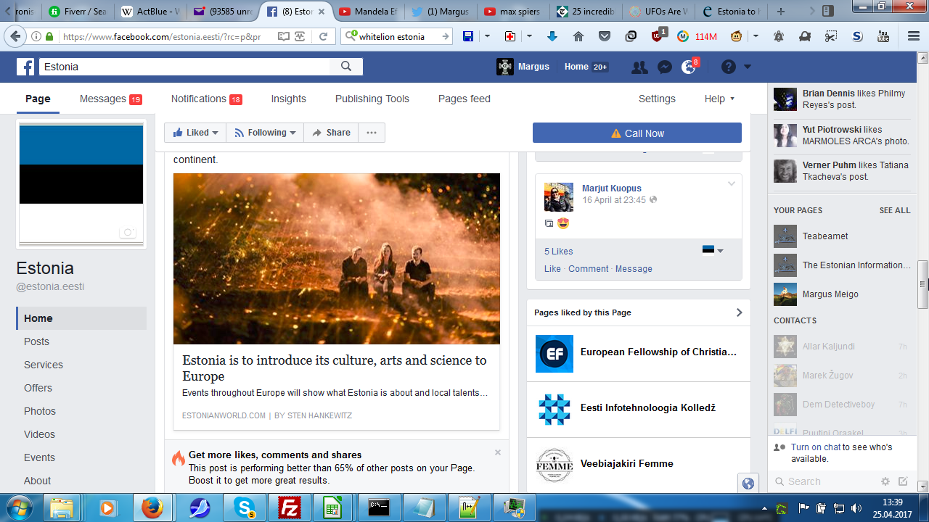This screenshot has width=929, height=522.
Task: Click the blue Downloads arrow icon
Action: 552,36
